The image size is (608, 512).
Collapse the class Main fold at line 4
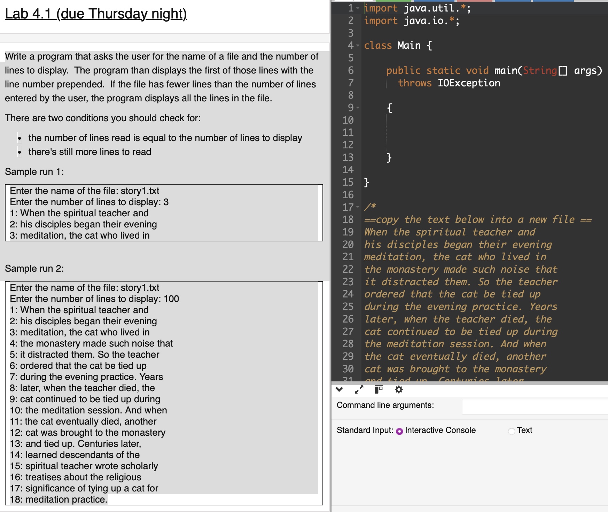point(357,45)
